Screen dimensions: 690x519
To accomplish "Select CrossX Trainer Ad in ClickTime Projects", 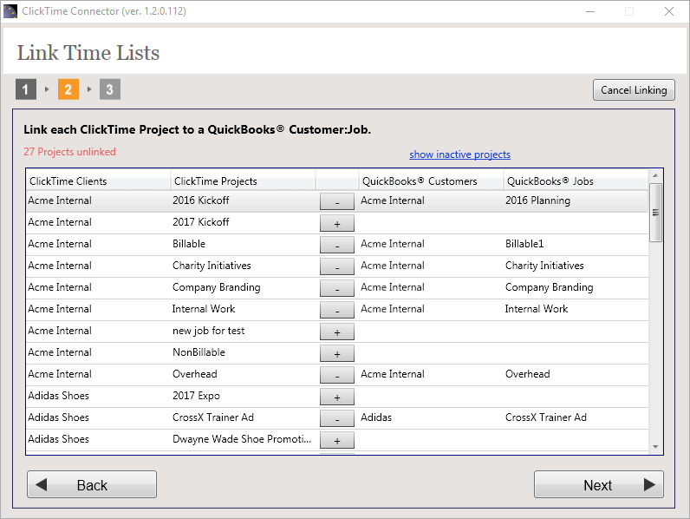I will (x=213, y=417).
